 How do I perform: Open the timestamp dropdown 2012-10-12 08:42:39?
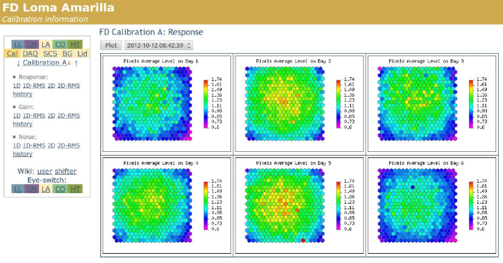pyautogui.click(x=158, y=45)
